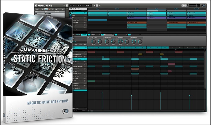Image resolution: width=211 pixels, height=125 pixels.
Task: Open the dropdown arrow beside Maschine logo
Action: pyautogui.click(x=64, y=6)
